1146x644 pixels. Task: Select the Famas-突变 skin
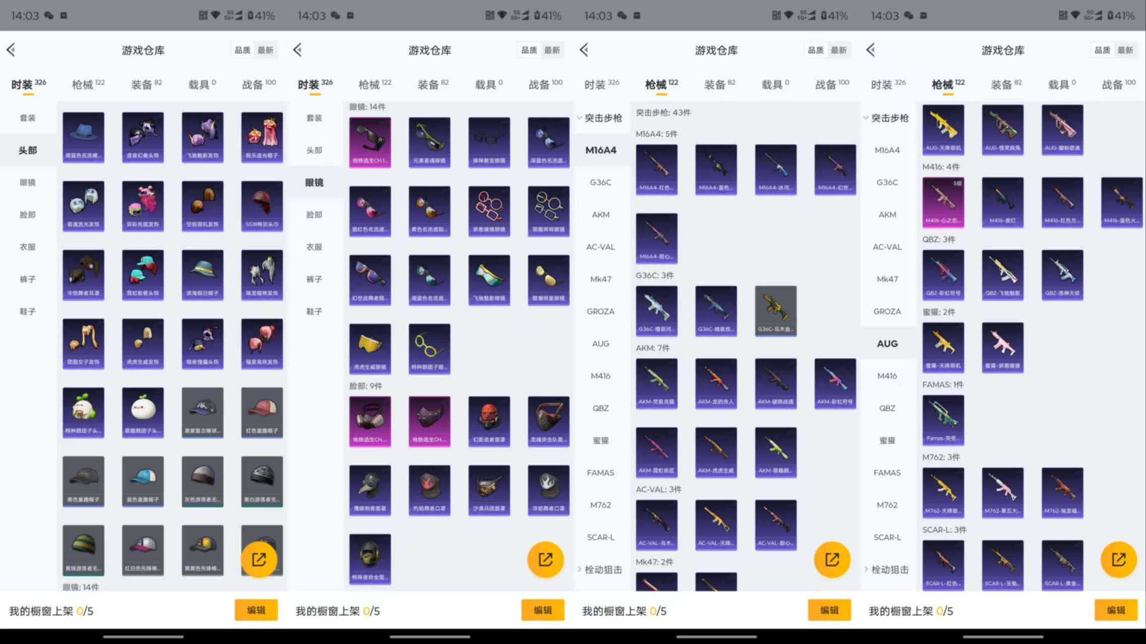943,420
